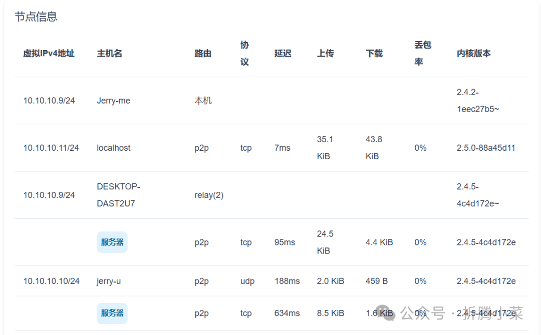541x335 pixels.
Task: Click the 主机名 column header
Action: (x=109, y=54)
